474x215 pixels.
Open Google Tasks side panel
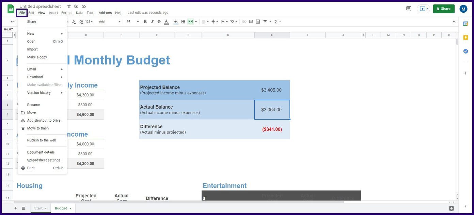pyautogui.click(x=465, y=51)
